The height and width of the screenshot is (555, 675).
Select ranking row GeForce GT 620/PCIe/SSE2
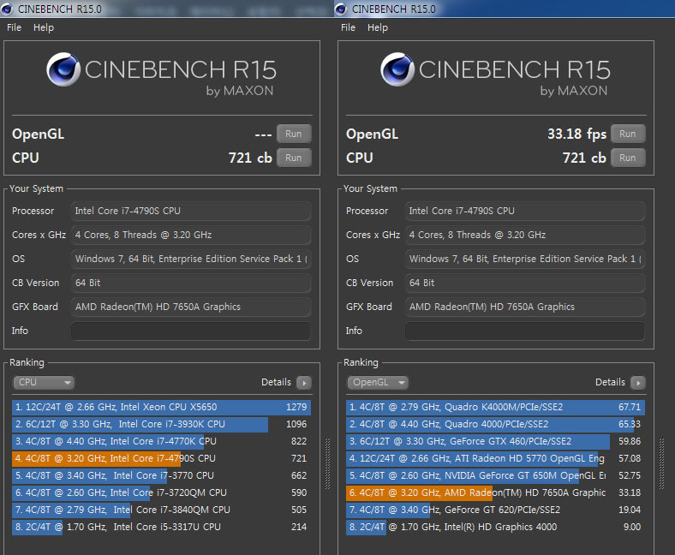495,510
